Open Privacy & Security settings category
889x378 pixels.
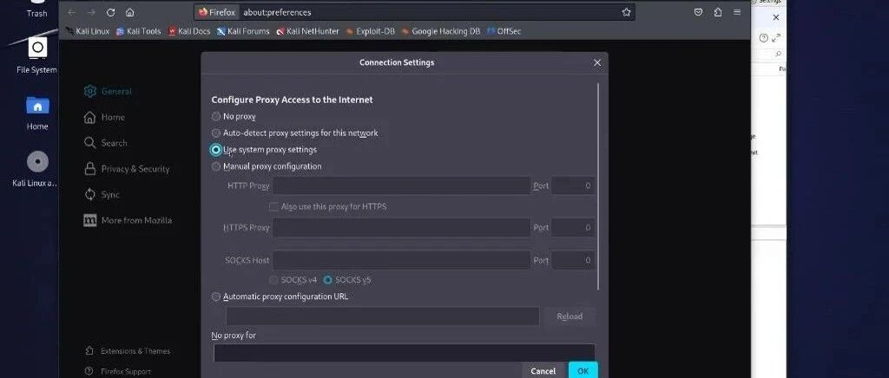[x=127, y=169]
